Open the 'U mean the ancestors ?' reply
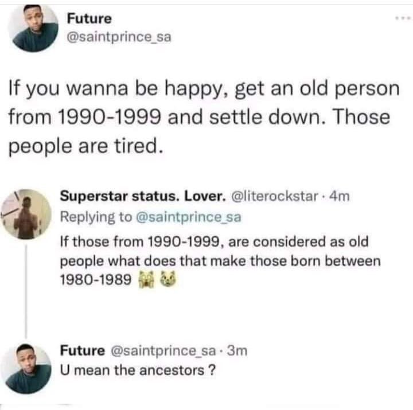 pyautogui.click(x=138, y=370)
